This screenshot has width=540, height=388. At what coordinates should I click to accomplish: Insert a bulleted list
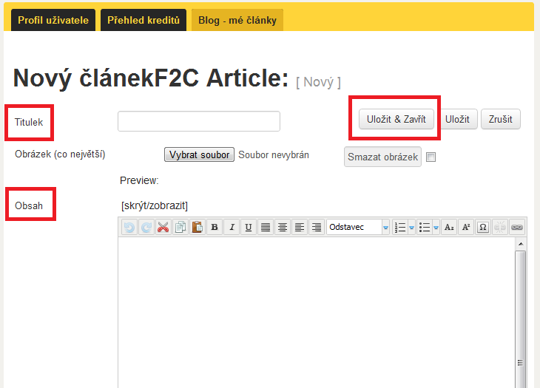point(425,228)
